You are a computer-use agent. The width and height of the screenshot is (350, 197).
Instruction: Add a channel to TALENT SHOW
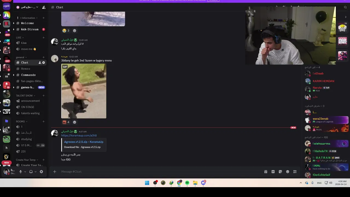pos(43,96)
